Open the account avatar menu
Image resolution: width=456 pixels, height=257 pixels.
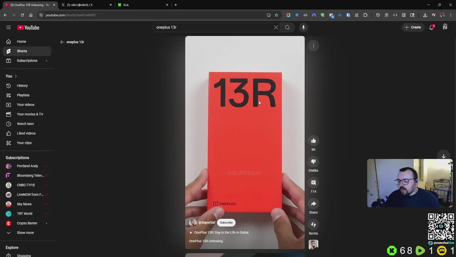coord(445,27)
